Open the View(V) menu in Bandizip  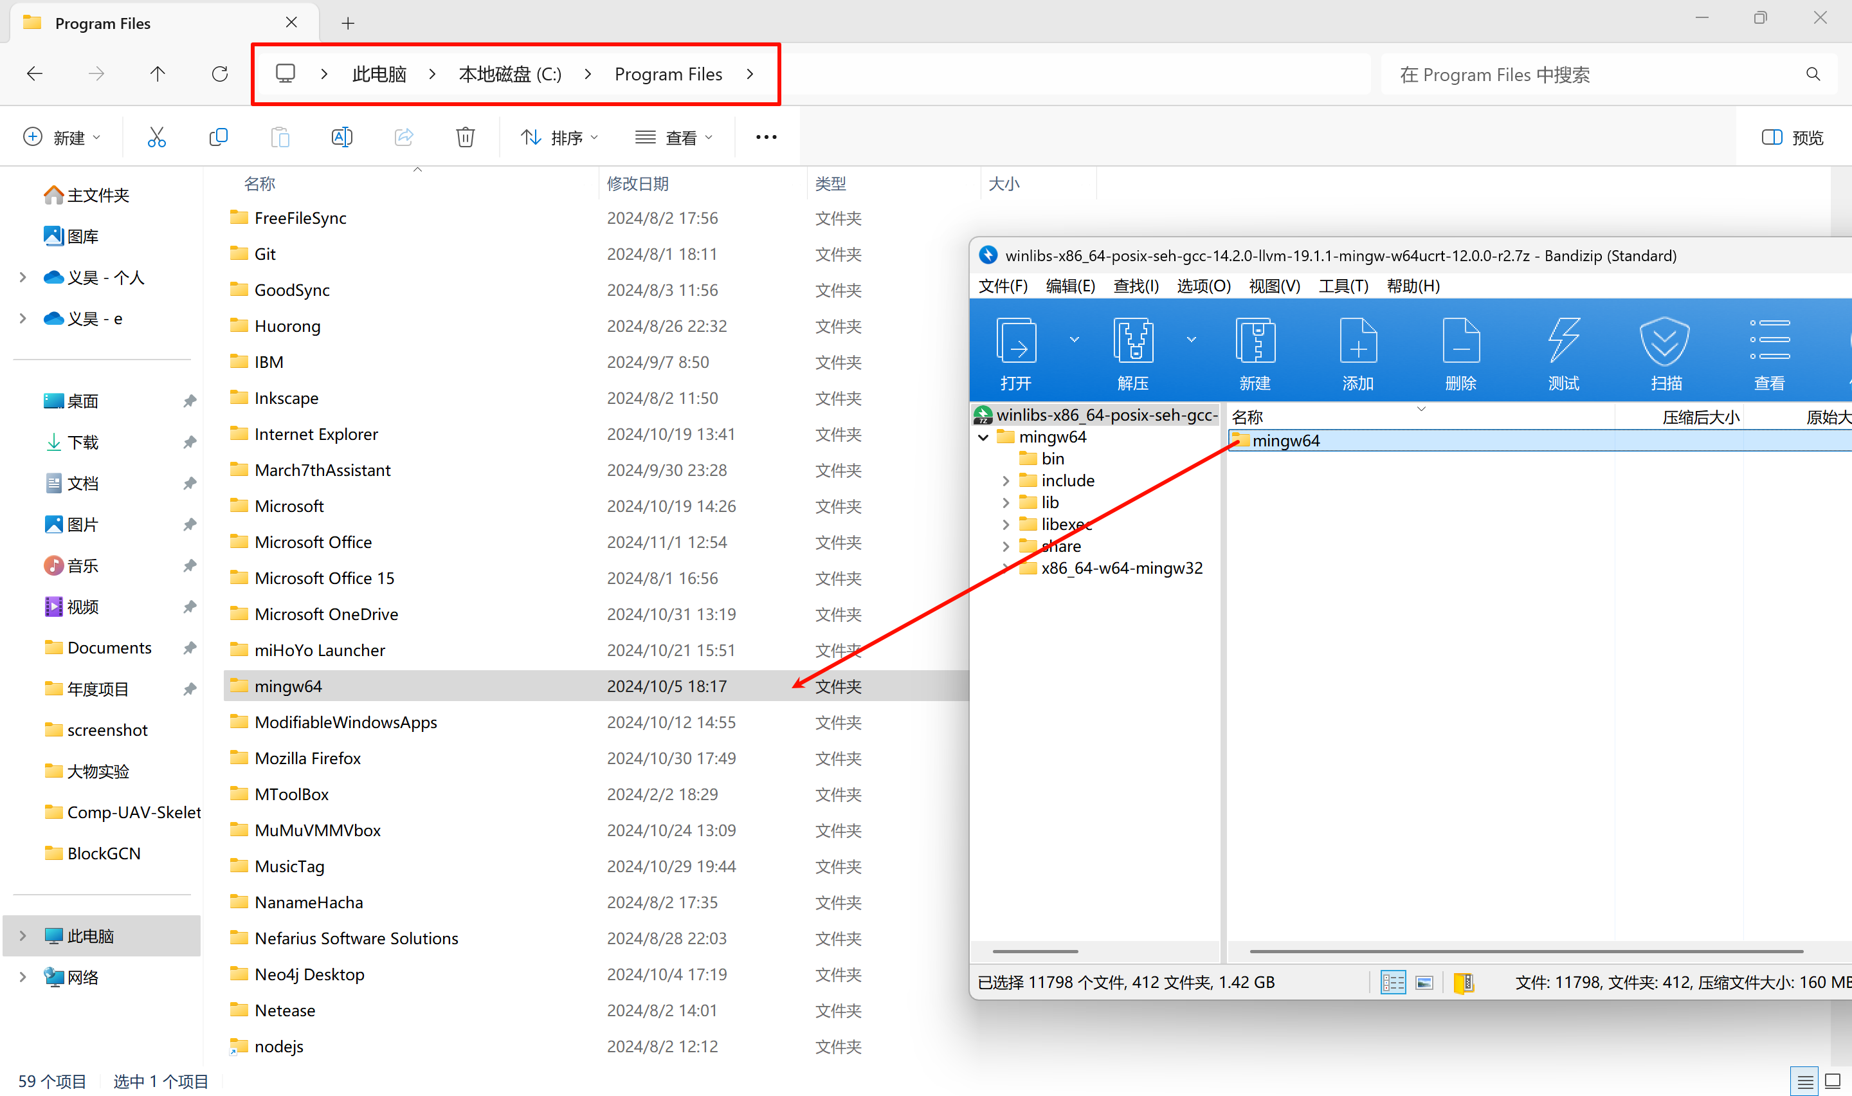click(1274, 286)
